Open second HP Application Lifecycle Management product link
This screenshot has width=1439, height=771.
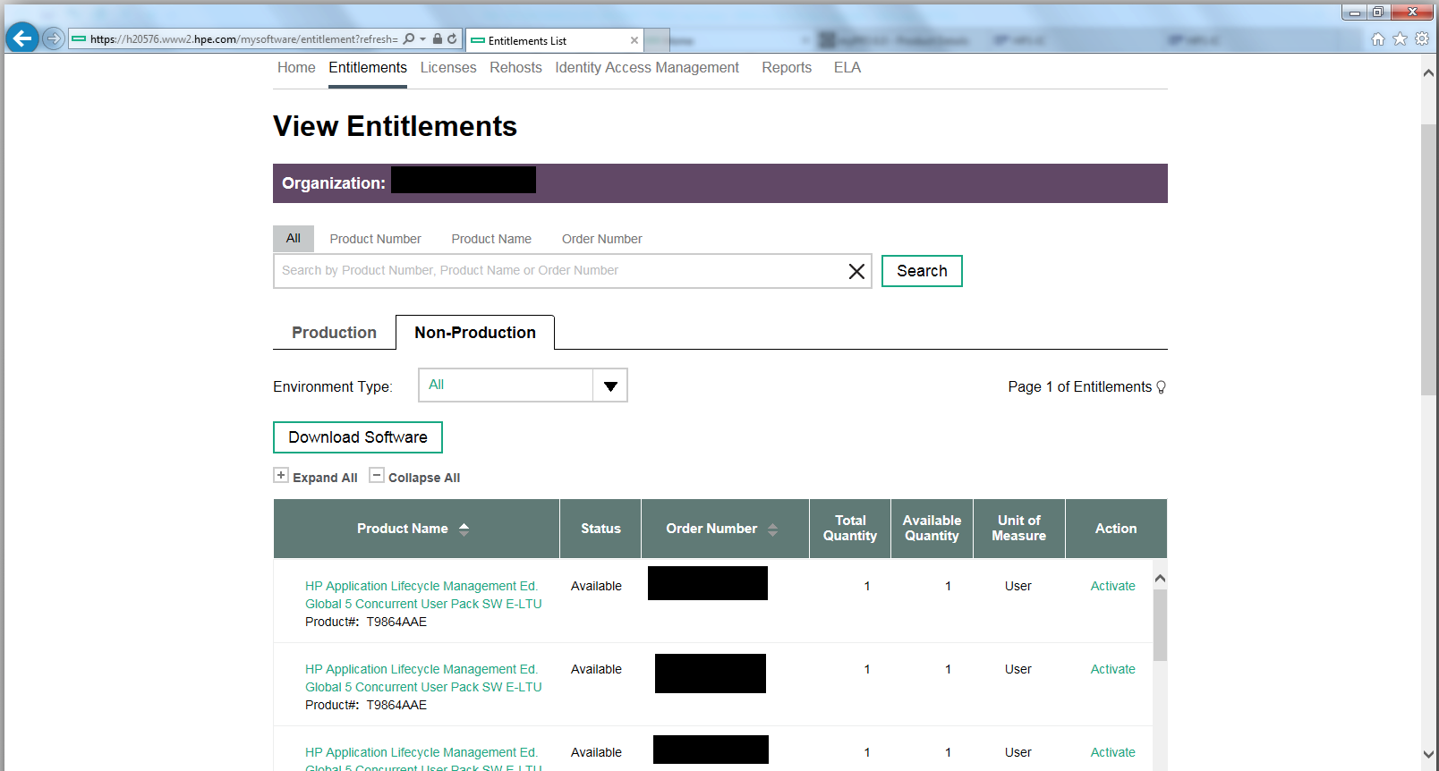pos(423,678)
